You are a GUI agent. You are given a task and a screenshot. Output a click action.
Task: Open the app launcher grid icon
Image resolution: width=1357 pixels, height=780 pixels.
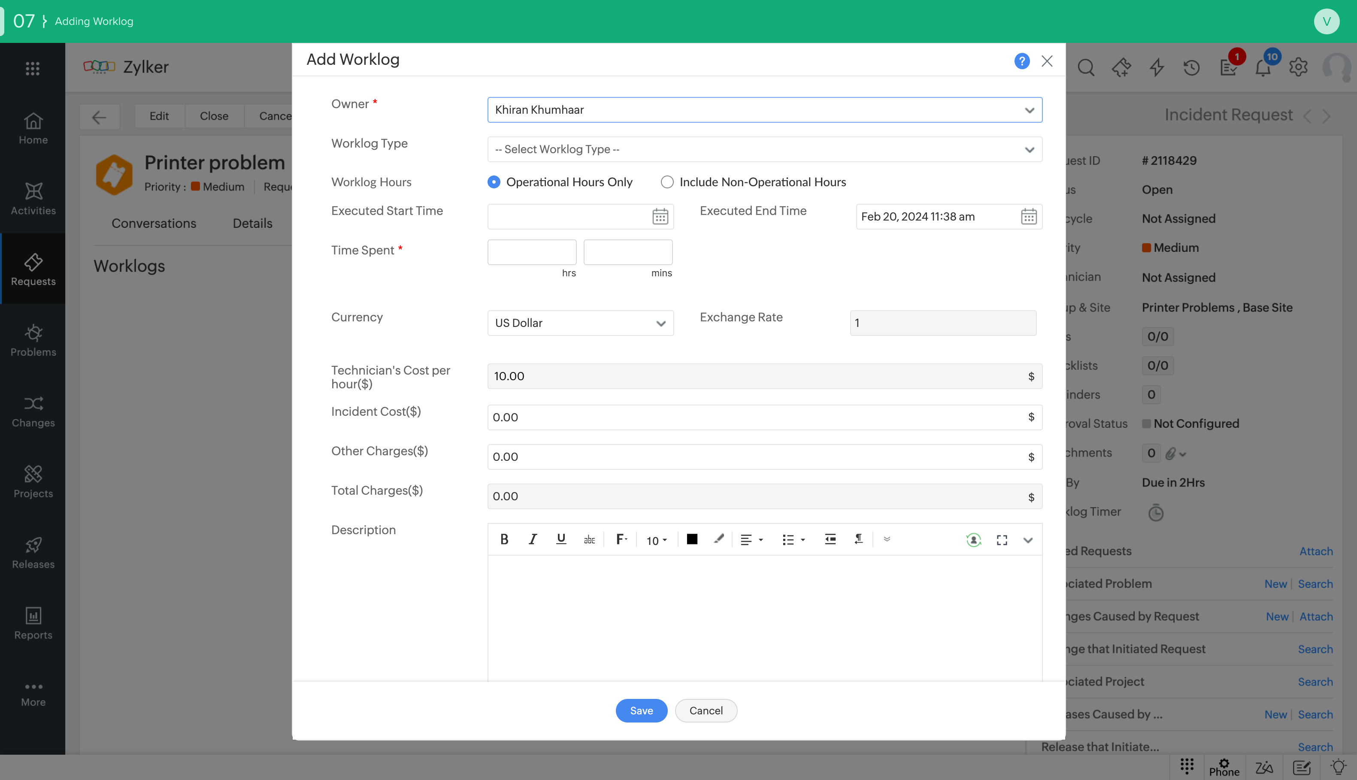pos(33,68)
